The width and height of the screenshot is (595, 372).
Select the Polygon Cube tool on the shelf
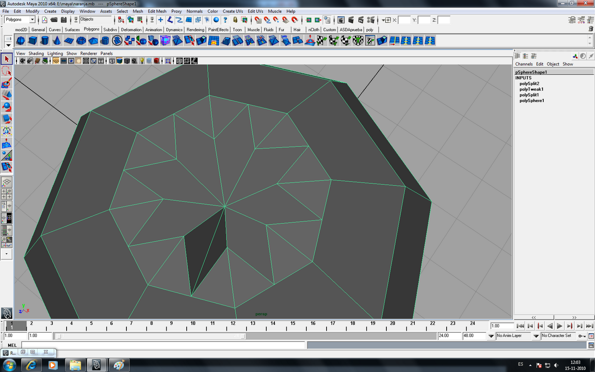click(x=32, y=41)
